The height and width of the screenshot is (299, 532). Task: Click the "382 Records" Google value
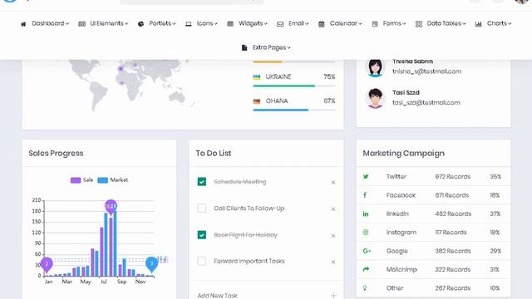[x=453, y=251]
